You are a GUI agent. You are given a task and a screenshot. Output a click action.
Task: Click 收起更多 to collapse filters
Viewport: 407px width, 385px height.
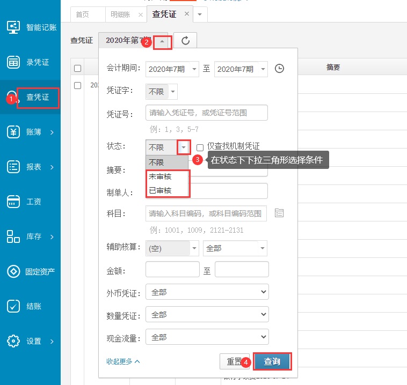click(123, 361)
